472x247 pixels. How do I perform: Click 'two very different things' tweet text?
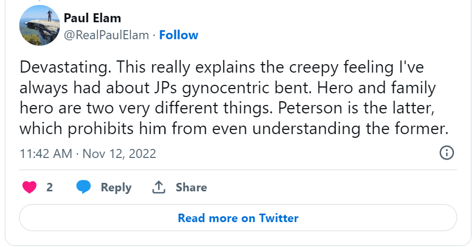[x=159, y=109]
